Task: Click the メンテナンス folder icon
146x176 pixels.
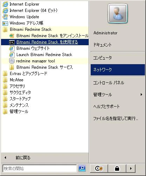Action: point(5,105)
